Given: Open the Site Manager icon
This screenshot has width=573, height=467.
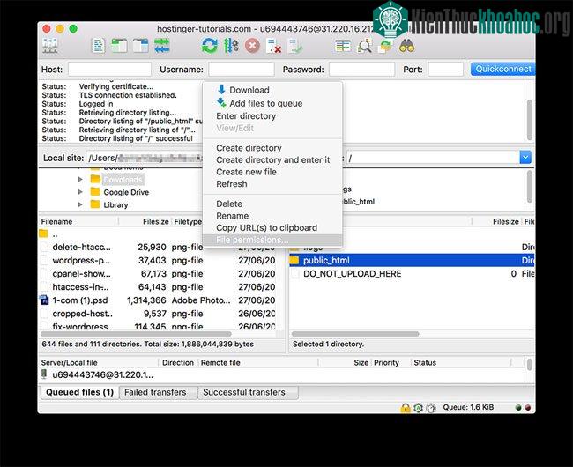Looking at the screenshot, I should [50, 47].
